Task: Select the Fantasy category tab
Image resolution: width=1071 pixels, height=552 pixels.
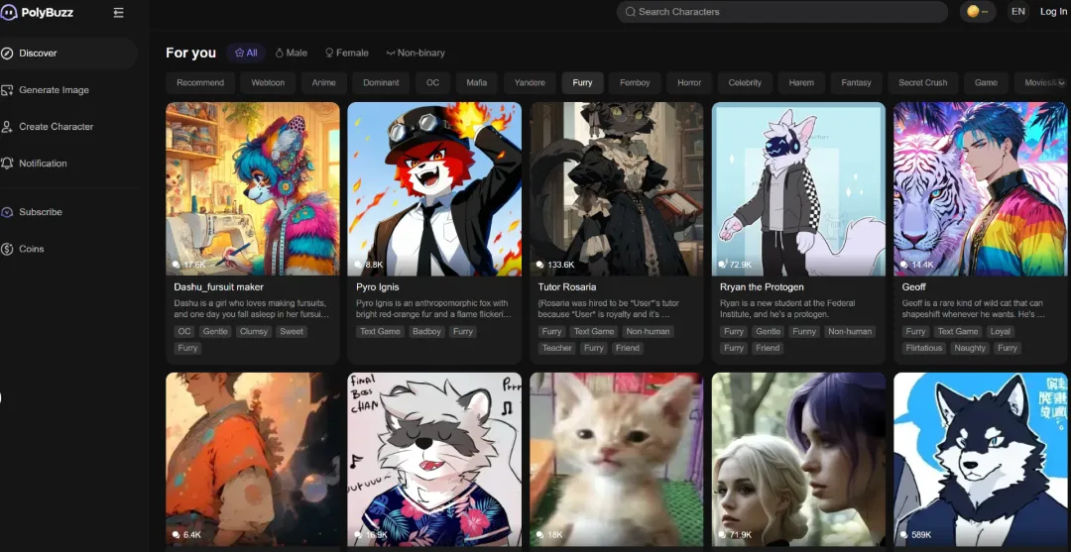Action: [855, 83]
